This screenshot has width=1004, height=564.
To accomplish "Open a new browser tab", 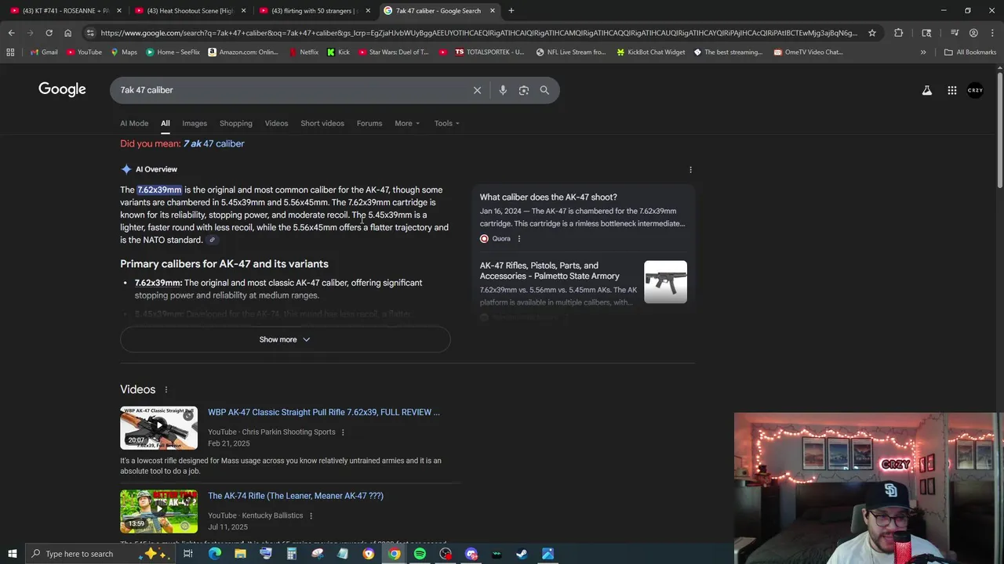I will (x=511, y=11).
